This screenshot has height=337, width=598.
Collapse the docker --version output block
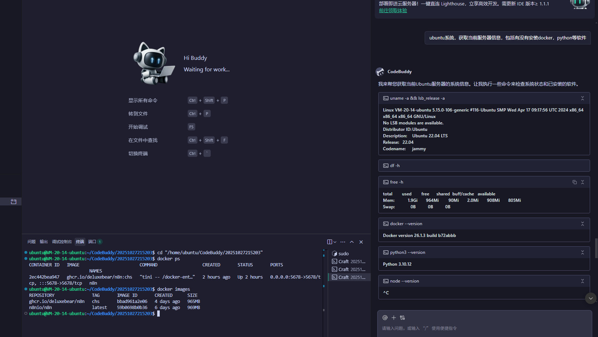pos(583,224)
